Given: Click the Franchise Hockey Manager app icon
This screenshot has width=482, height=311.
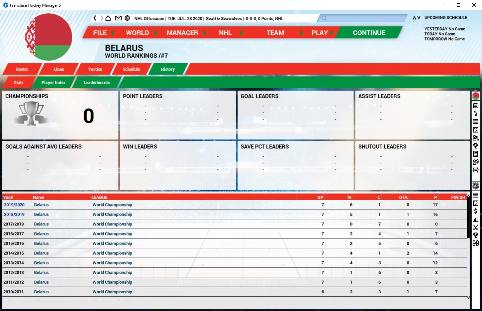Looking at the screenshot, I should pos(5,5).
